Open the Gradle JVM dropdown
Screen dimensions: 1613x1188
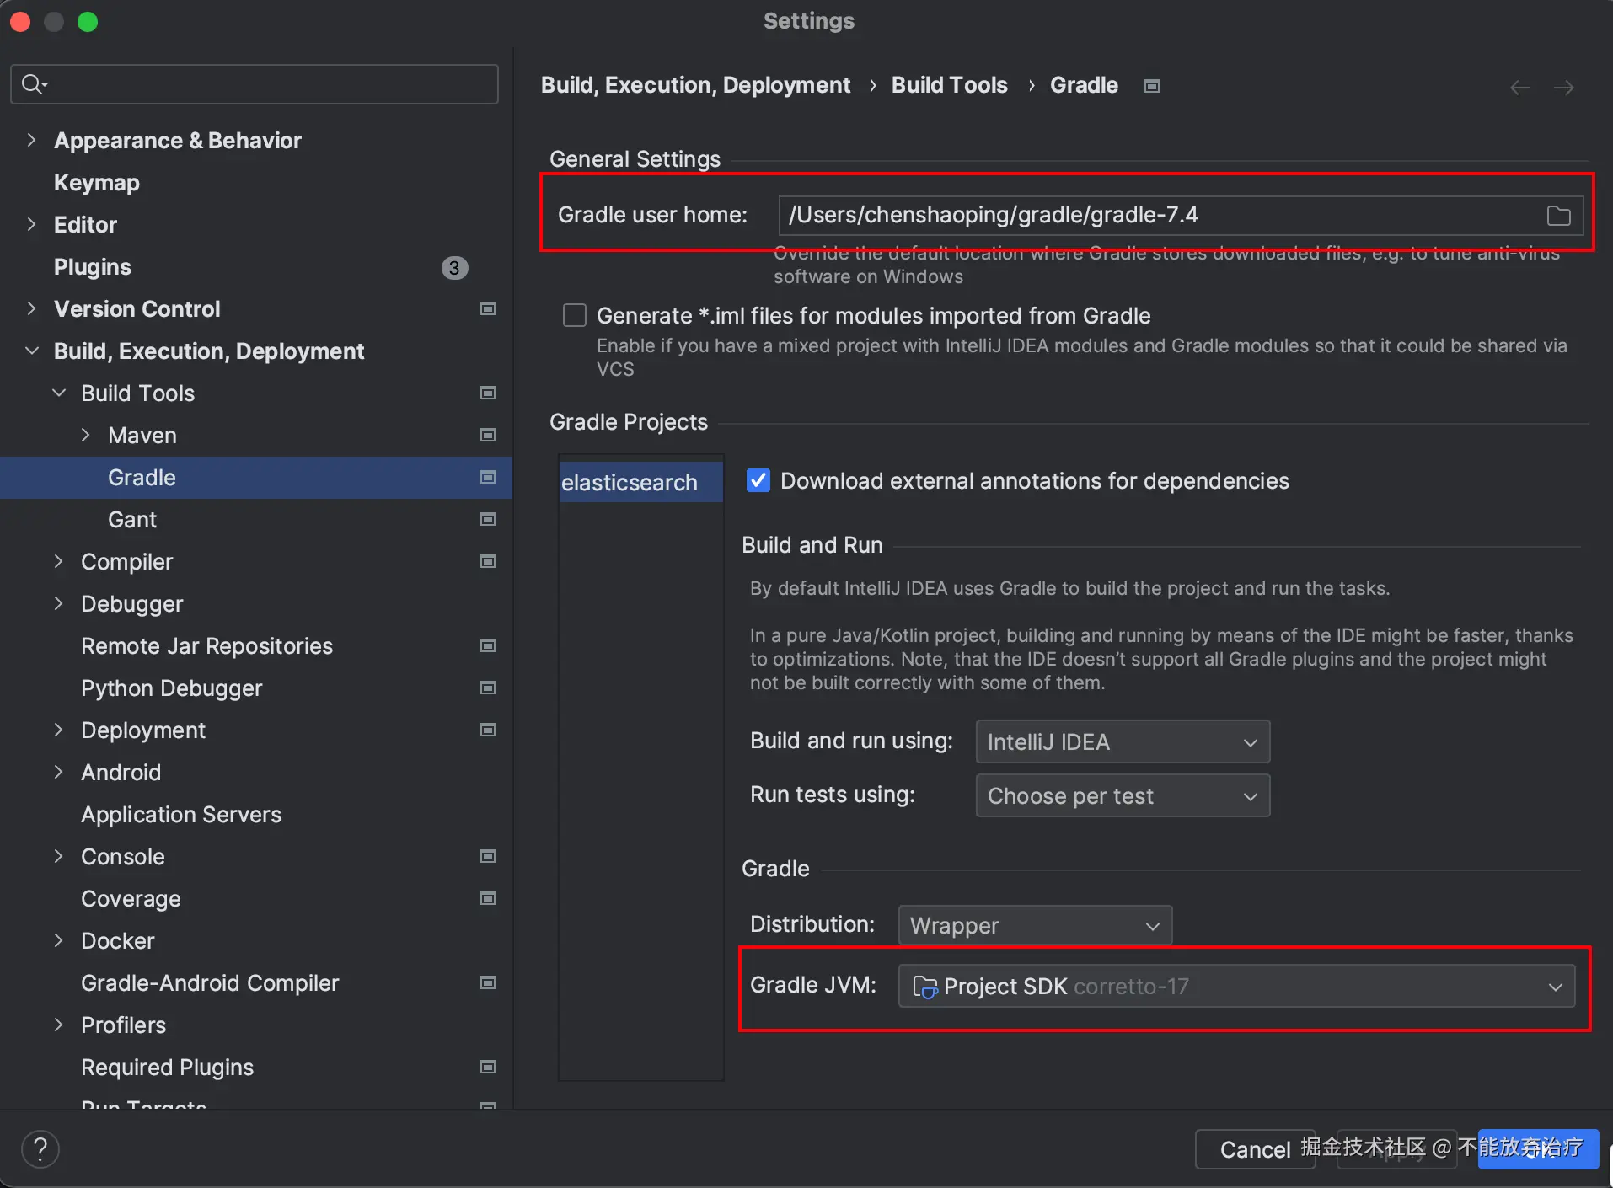[1235, 987]
